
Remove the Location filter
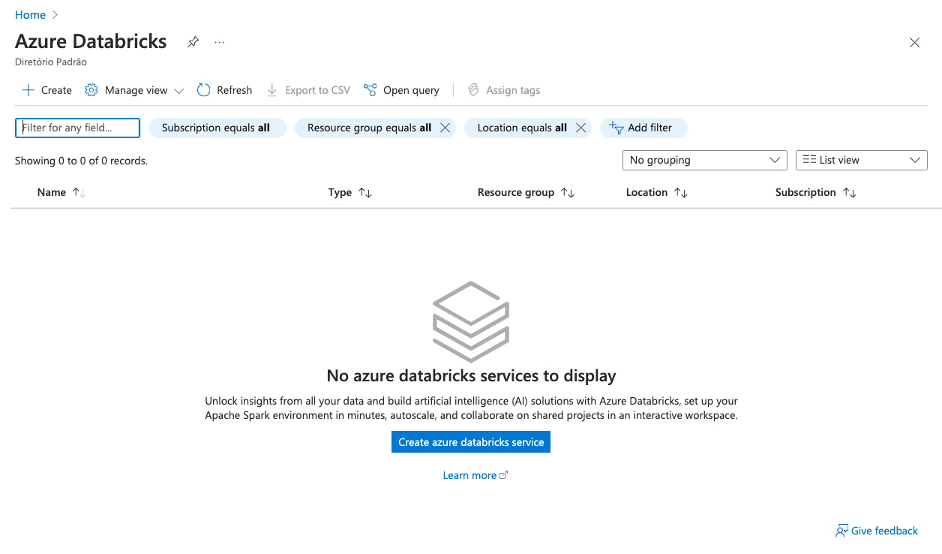pos(580,128)
